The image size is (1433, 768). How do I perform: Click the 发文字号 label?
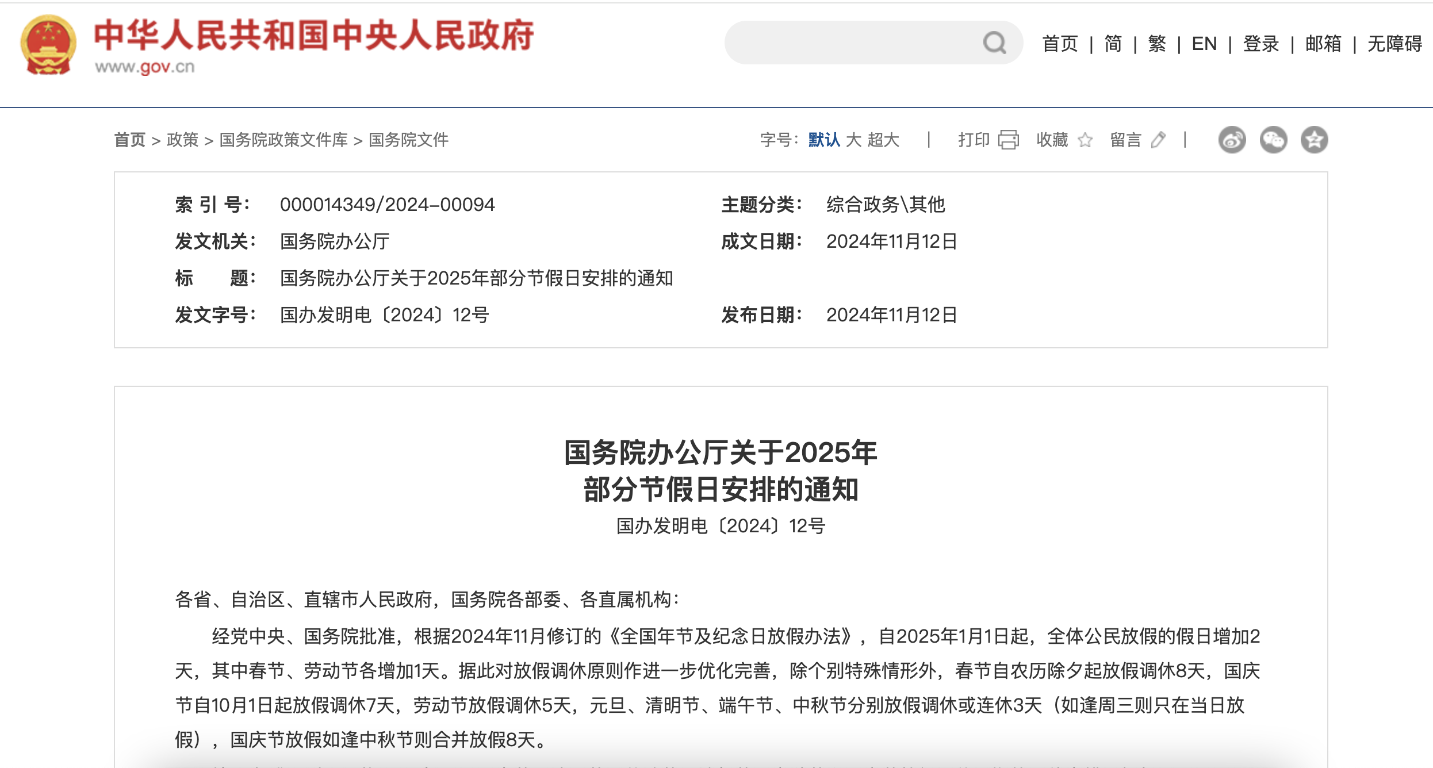click(215, 315)
